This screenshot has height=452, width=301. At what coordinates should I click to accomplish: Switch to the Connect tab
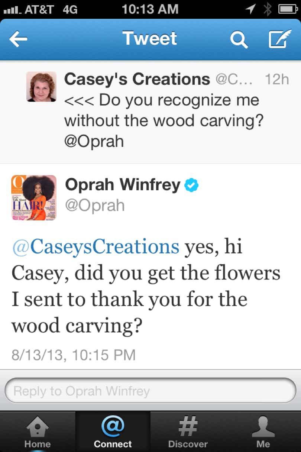coord(113,431)
